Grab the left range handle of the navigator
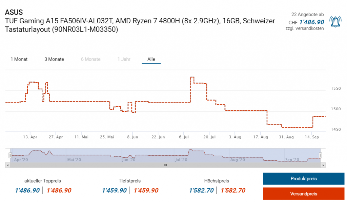The image size is (347, 202). click(10, 155)
